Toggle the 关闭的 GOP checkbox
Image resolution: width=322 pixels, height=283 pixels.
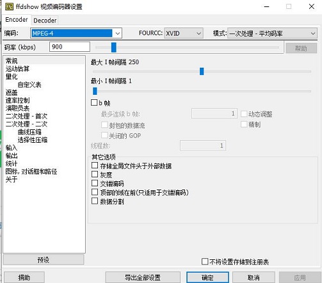(104, 135)
